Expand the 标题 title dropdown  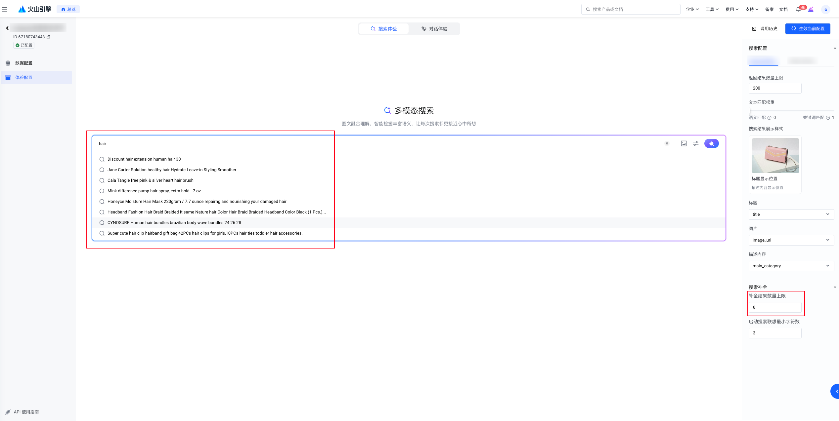click(791, 214)
